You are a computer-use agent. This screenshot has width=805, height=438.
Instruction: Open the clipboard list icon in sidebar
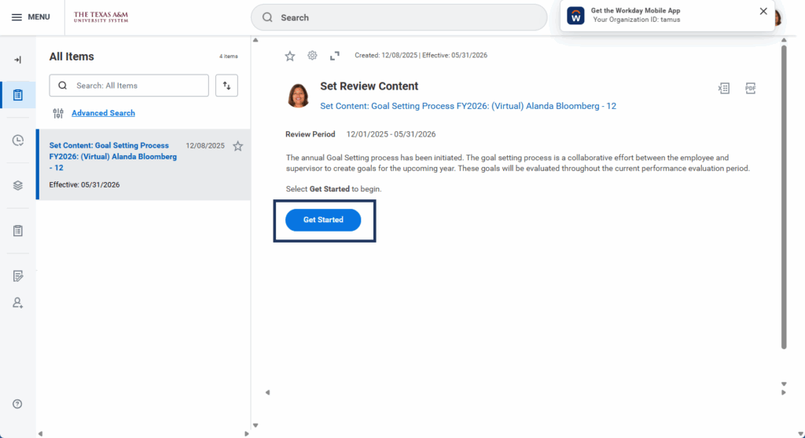pyautogui.click(x=18, y=231)
